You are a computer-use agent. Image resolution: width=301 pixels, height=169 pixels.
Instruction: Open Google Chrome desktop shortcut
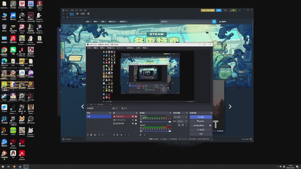click(4, 51)
